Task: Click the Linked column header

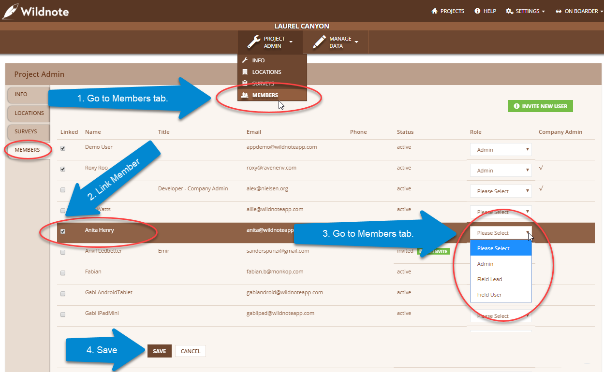Action: (69, 132)
